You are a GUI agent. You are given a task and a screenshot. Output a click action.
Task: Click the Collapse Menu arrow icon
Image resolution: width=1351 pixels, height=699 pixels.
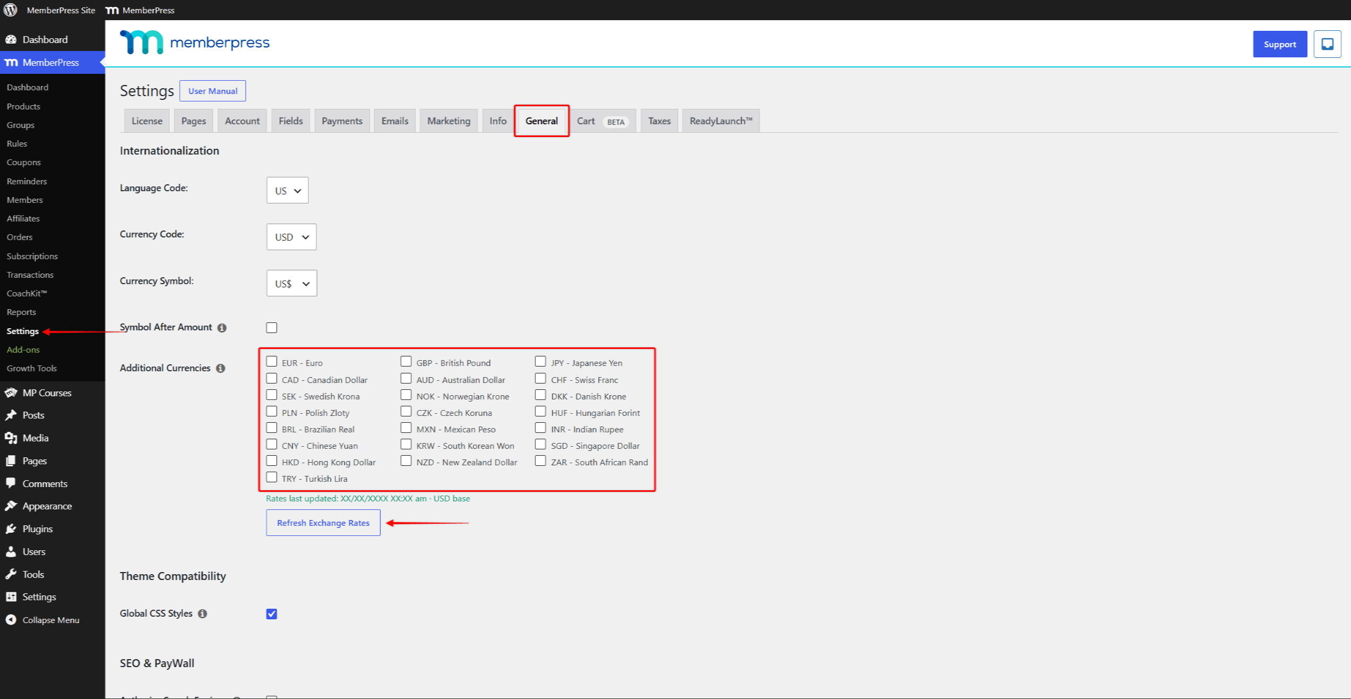pyautogui.click(x=11, y=620)
